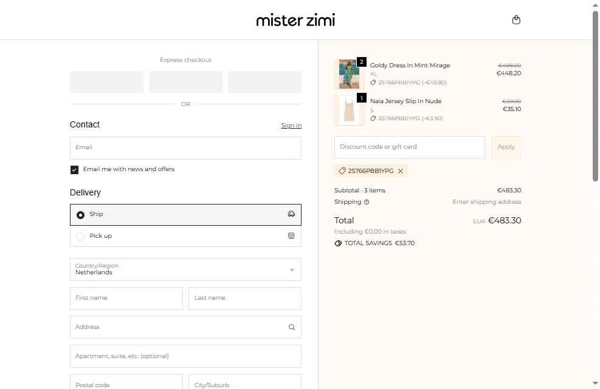Click the quantity badge 2 on Goldy Dress

tap(361, 62)
